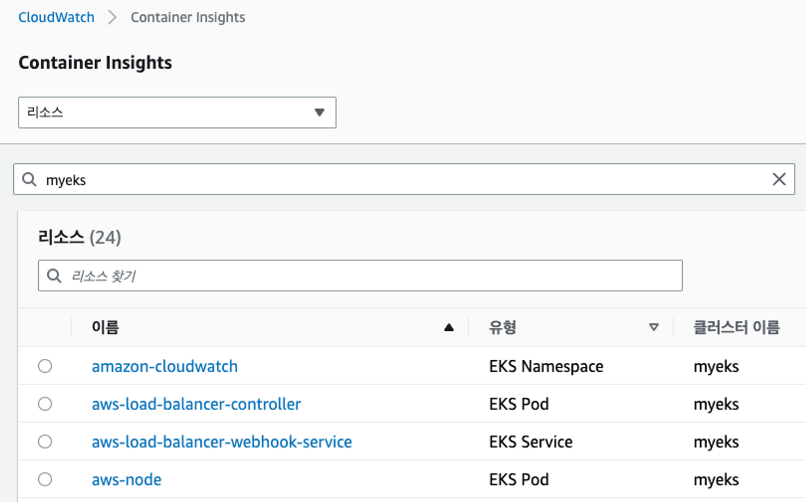
Task: Click the 클러스터 이름 column header
Action: click(736, 327)
